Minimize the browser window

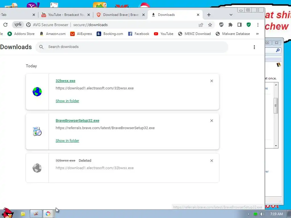(241, 10)
